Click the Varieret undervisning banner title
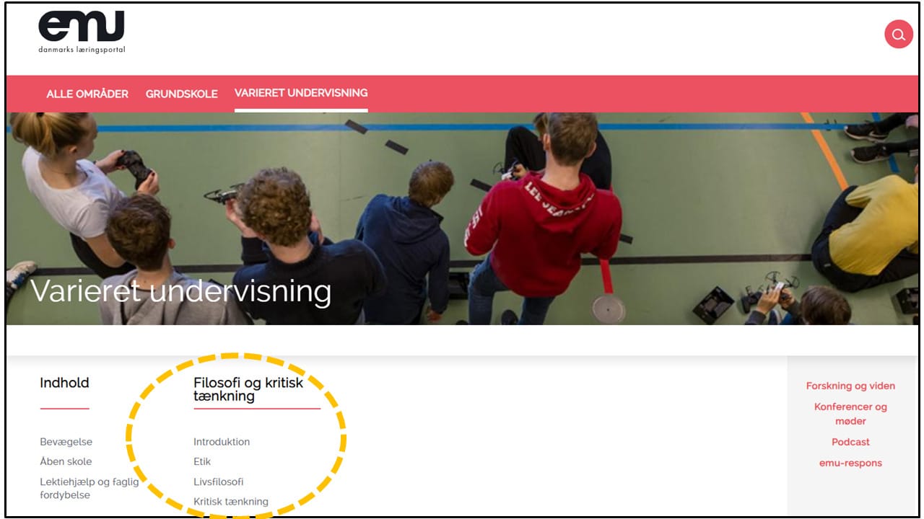 [x=180, y=291]
